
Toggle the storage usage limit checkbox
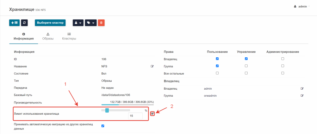[153, 114]
